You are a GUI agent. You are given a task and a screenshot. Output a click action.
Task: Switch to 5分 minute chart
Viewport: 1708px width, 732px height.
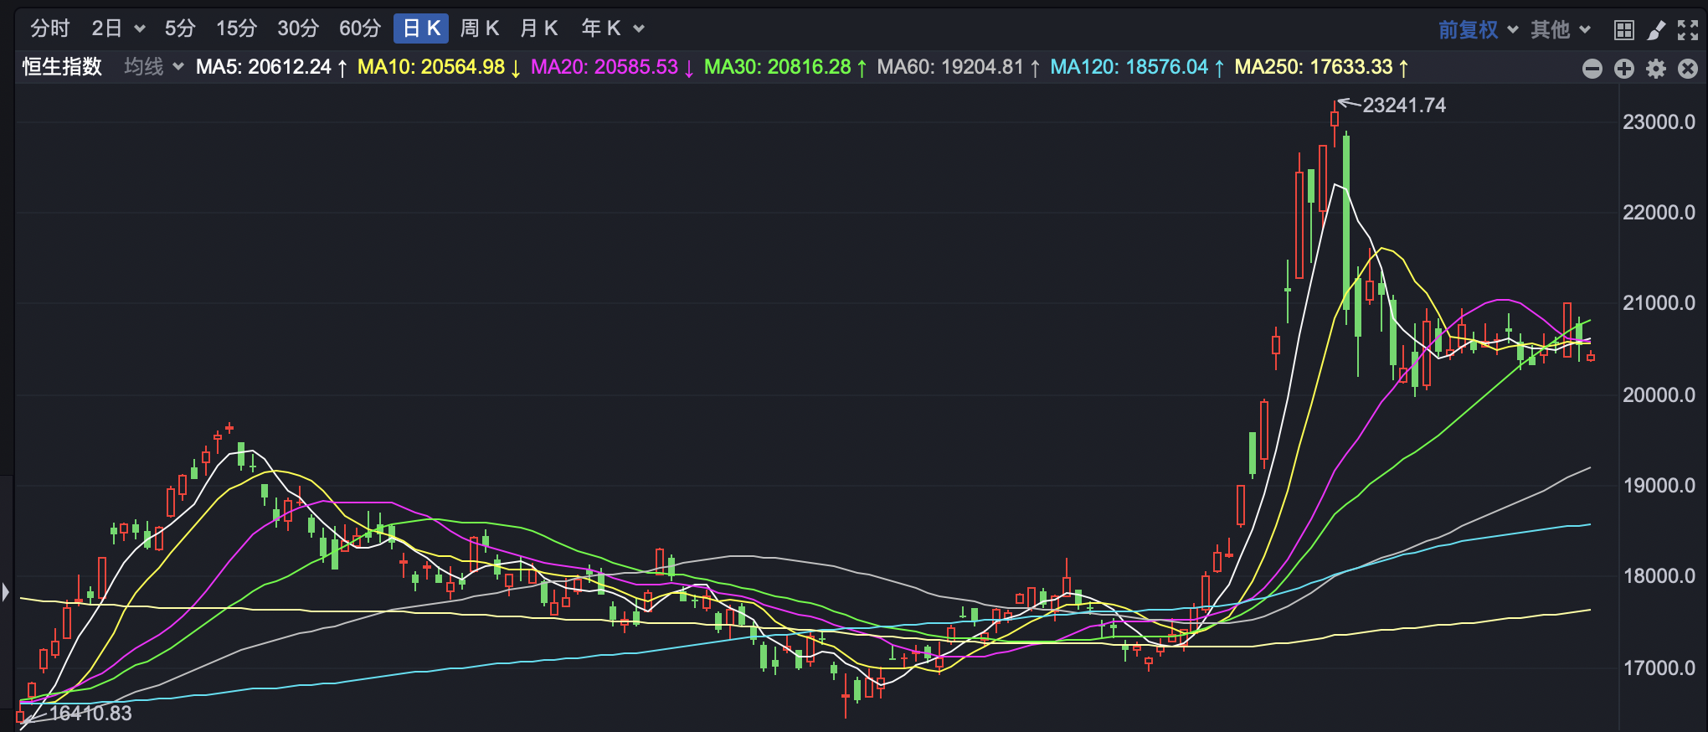[x=180, y=28]
